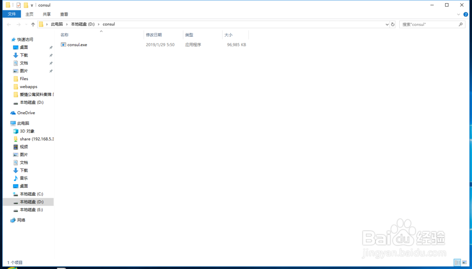Switch to the 主页 ribbon tab
Image resolution: width=472 pixels, height=269 pixels.
click(x=29, y=14)
